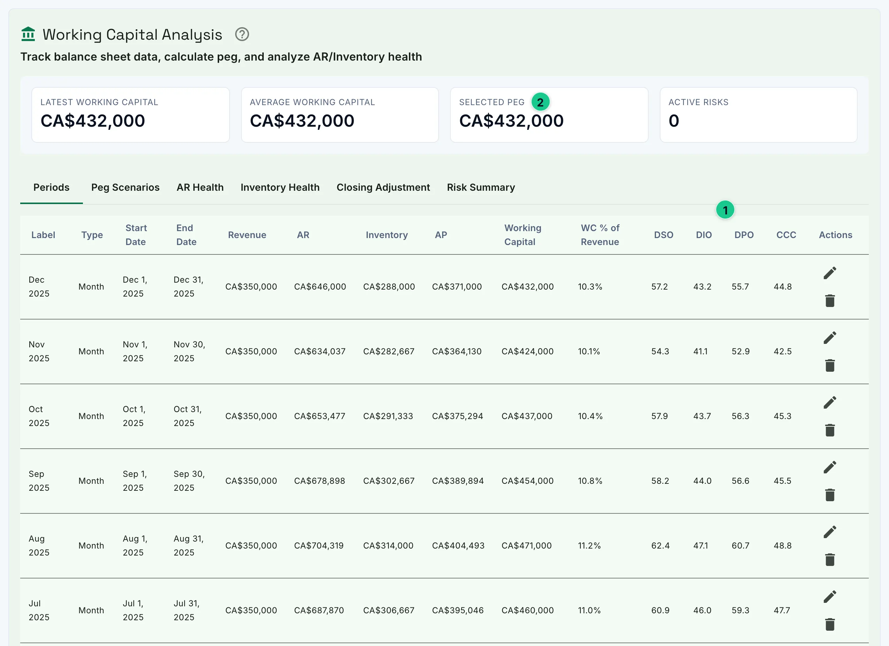Click working capital value CA$424,000

point(527,352)
